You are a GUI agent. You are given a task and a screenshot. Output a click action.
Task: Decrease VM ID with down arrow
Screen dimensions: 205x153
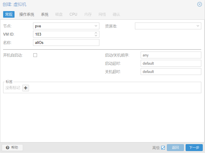coord(96,36)
